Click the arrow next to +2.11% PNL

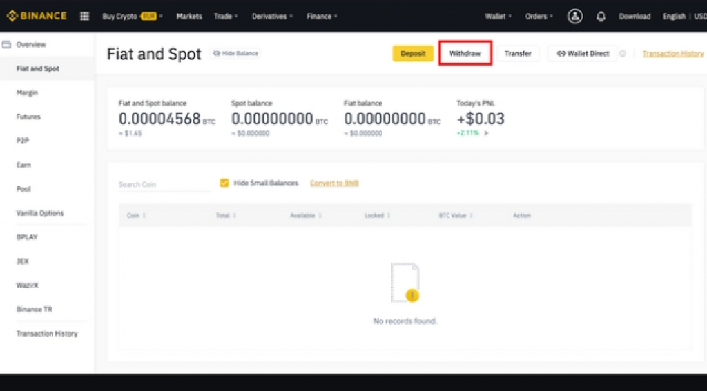(x=486, y=133)
